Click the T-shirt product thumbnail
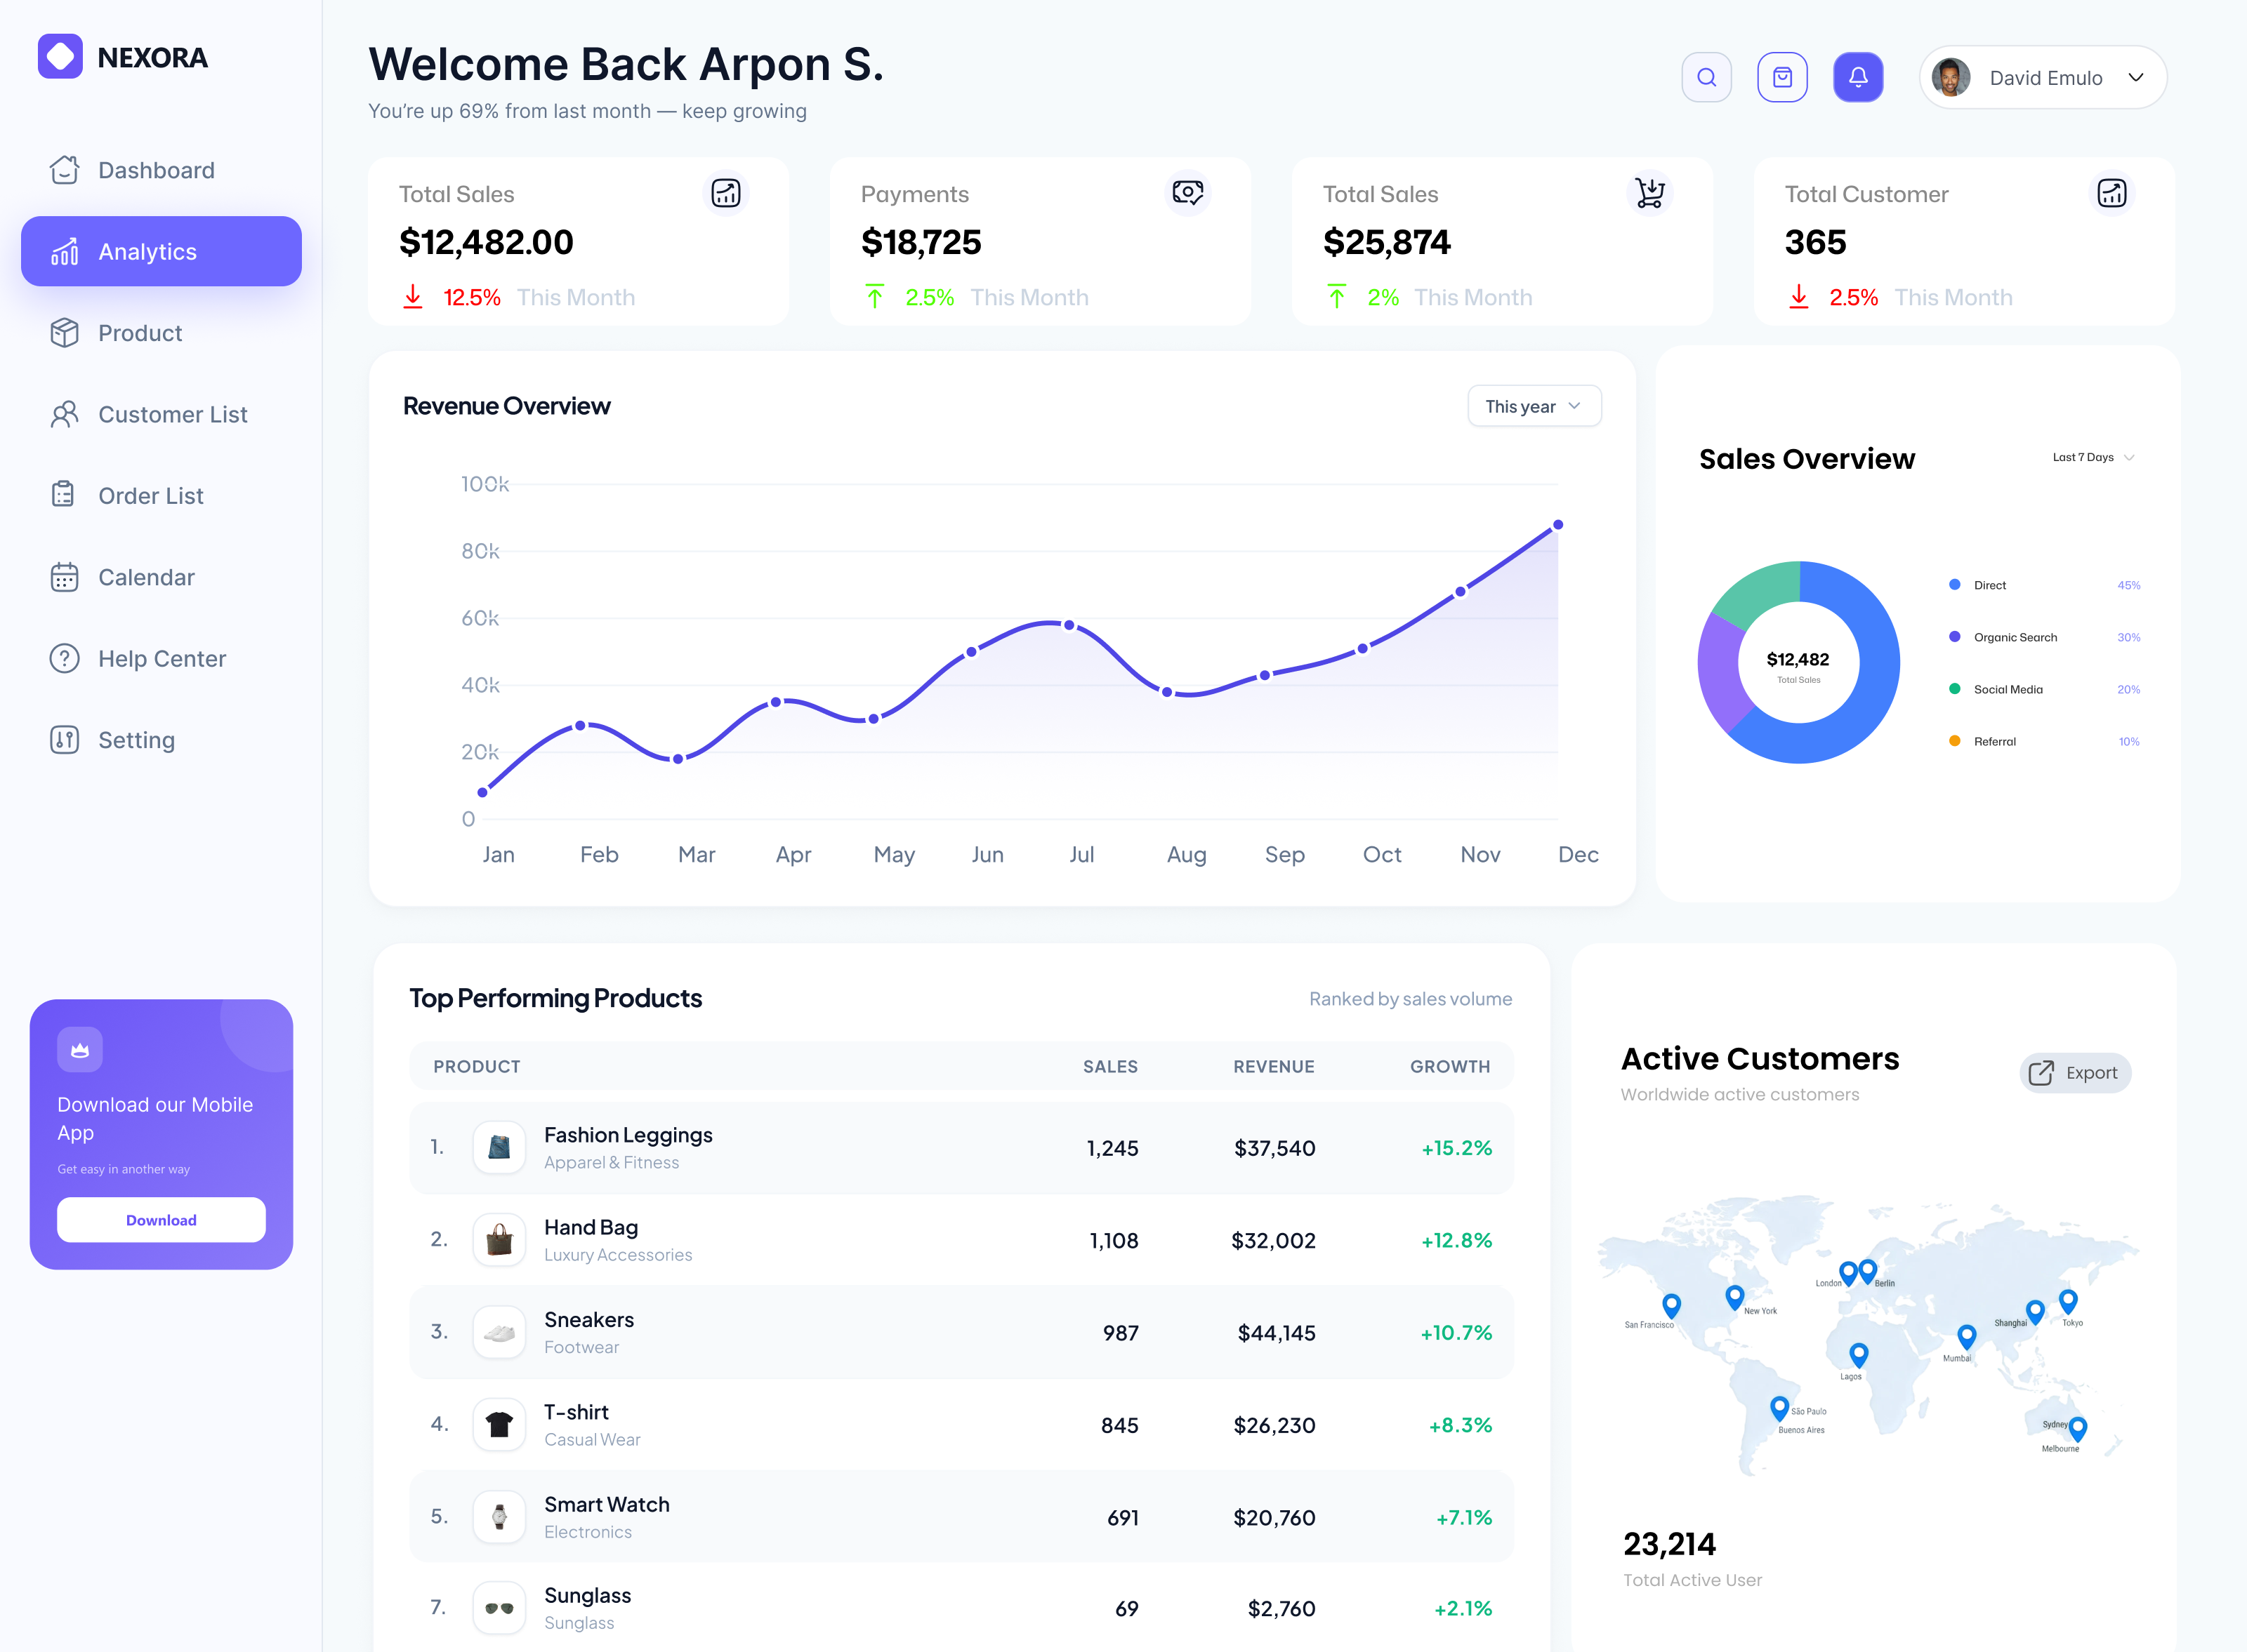Image resolution: width=2247 pixels, height=1652 pixels. pos(499,1424)
